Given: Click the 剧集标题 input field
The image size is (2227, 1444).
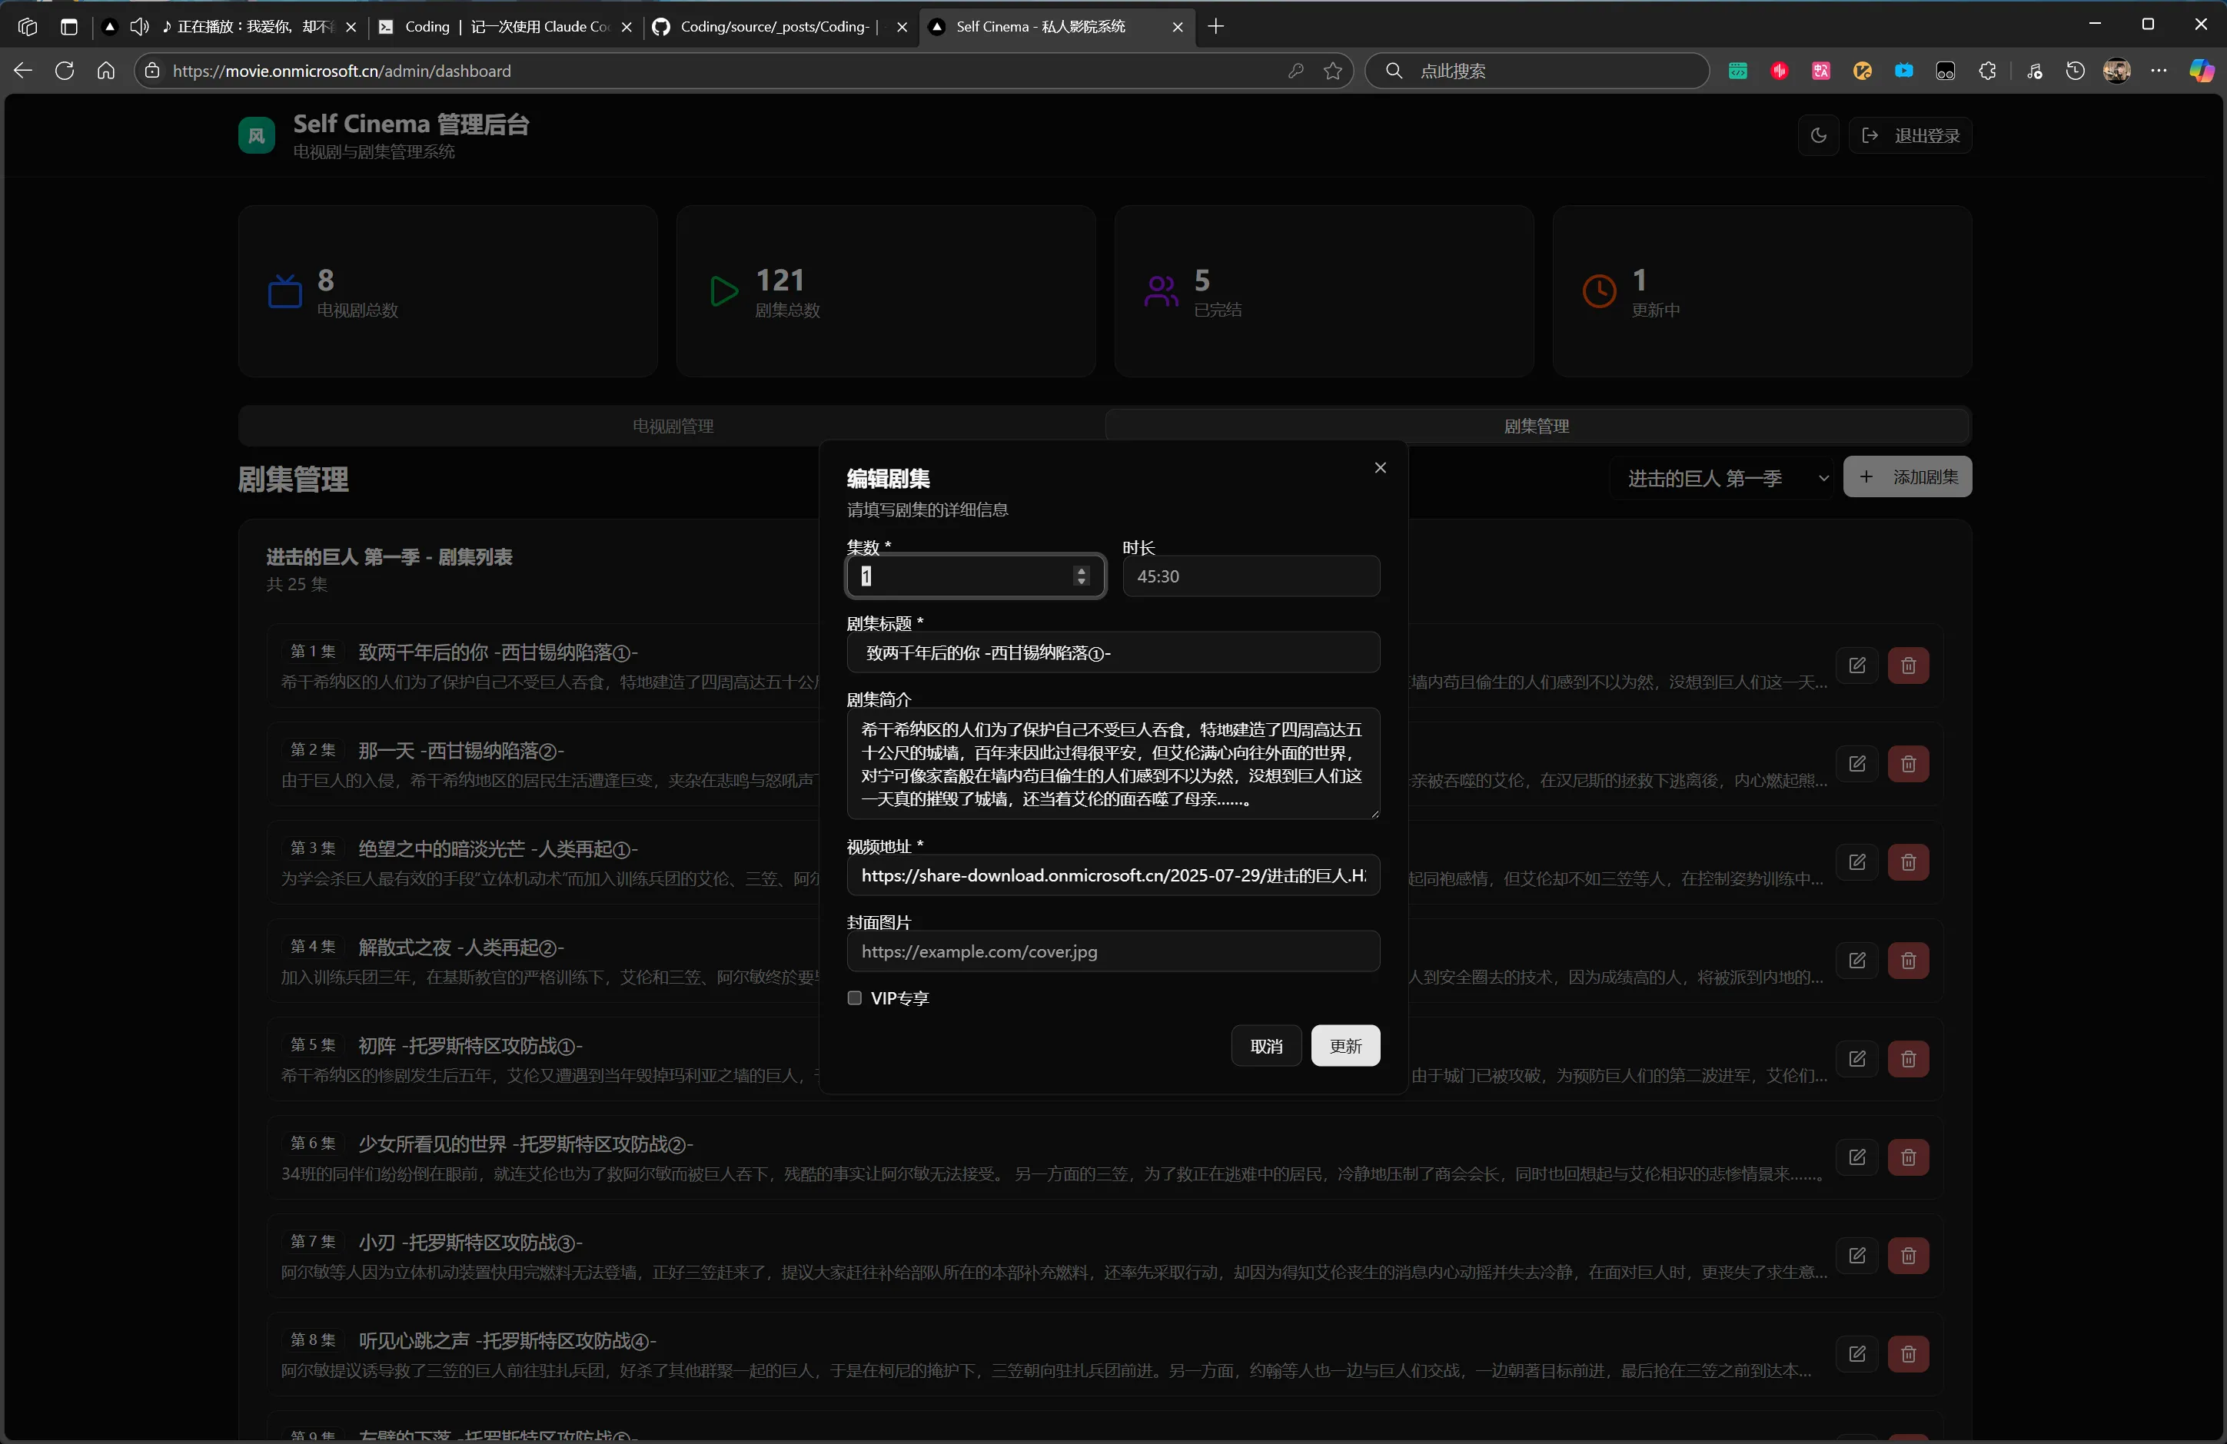Looking at the screenshot, I should coord(1112,652).
